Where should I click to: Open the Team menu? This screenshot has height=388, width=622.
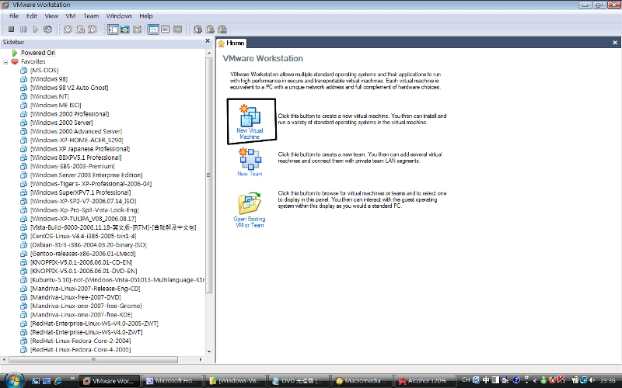pyautogui.click(x=91, y=16)
